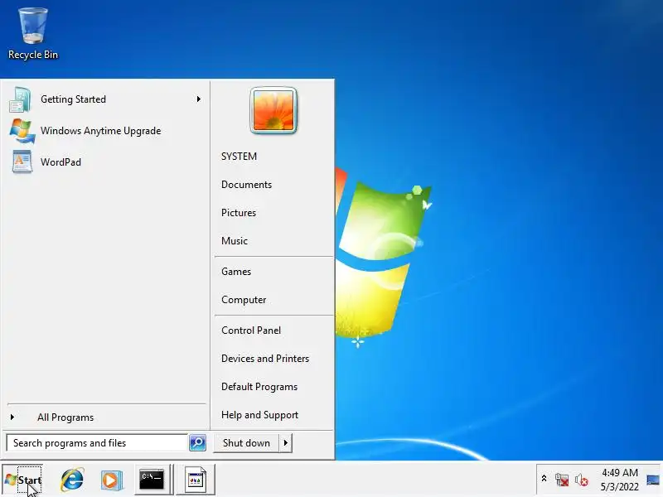Click the Shut down button
Image resolution: width=663 pixels, height=497 pixels.
point(246,443)
